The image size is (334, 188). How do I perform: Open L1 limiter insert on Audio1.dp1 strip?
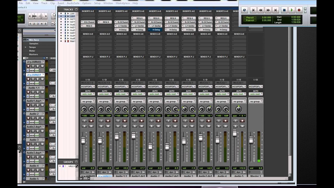click(x=138, y=26)
